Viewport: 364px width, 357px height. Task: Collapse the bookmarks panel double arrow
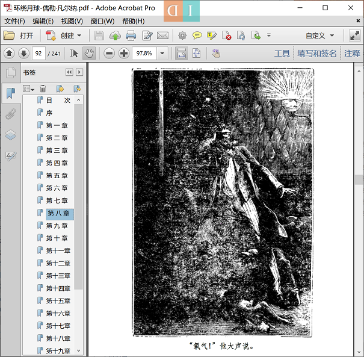69,72
